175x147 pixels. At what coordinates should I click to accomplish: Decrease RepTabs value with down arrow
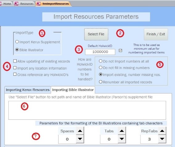pos(162,139)
